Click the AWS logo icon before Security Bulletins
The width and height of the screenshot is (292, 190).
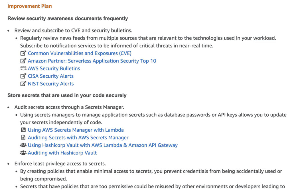[23, 68]
